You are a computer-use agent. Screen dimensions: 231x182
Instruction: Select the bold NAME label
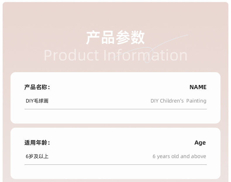(x=198, y=87)
